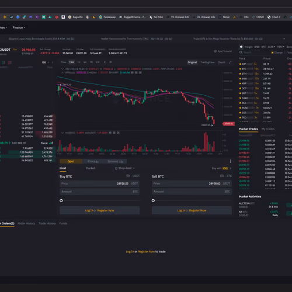Open the Trade History tab
This screenshot has width=292, height=292.
point(47,224)
